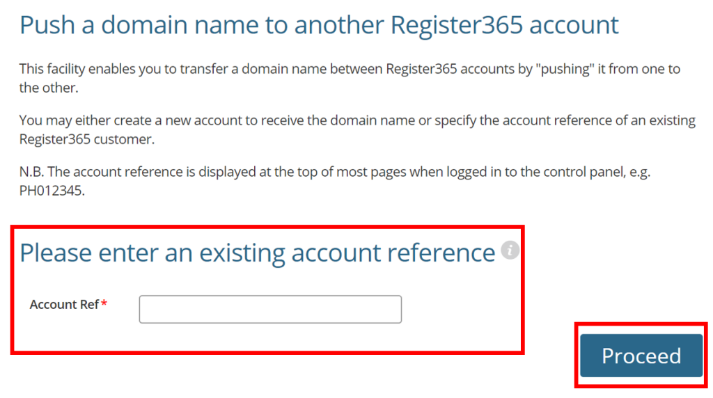
Task: Click the info icon beside account reference heading
Action: pos(510,250)
